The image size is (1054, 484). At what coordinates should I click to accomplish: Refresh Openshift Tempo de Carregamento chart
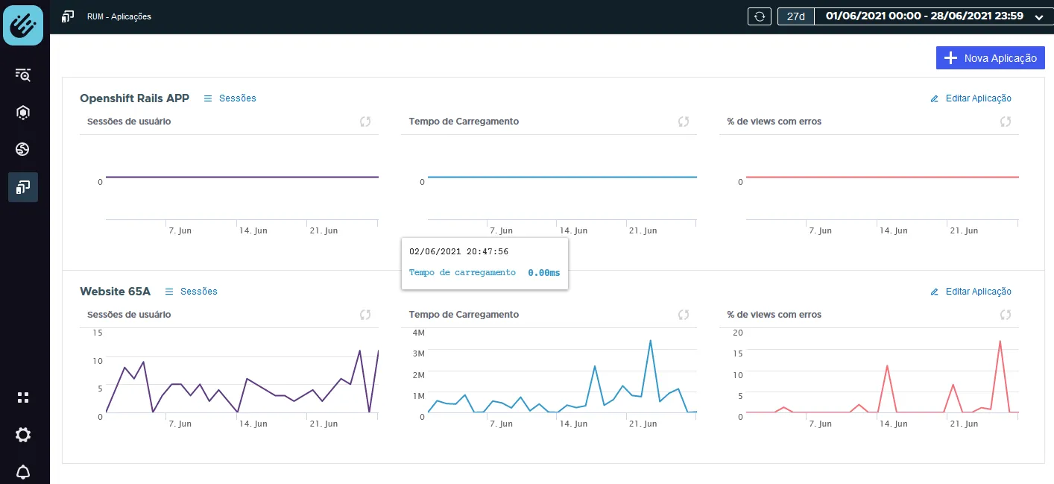tap(684, 122)
